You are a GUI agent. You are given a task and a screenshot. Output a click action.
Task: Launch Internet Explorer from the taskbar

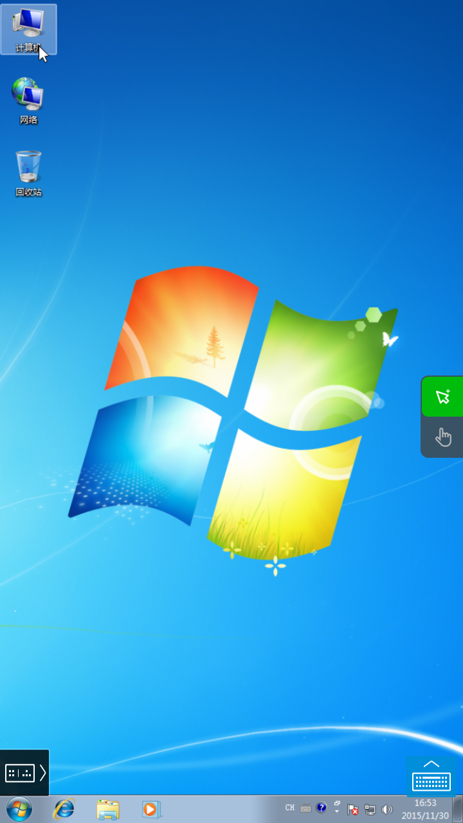pyautogui.click(x=64, y=809)
